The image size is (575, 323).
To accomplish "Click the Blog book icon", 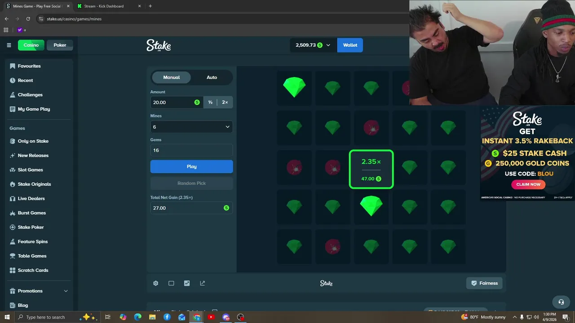I will tap(13, 305).
